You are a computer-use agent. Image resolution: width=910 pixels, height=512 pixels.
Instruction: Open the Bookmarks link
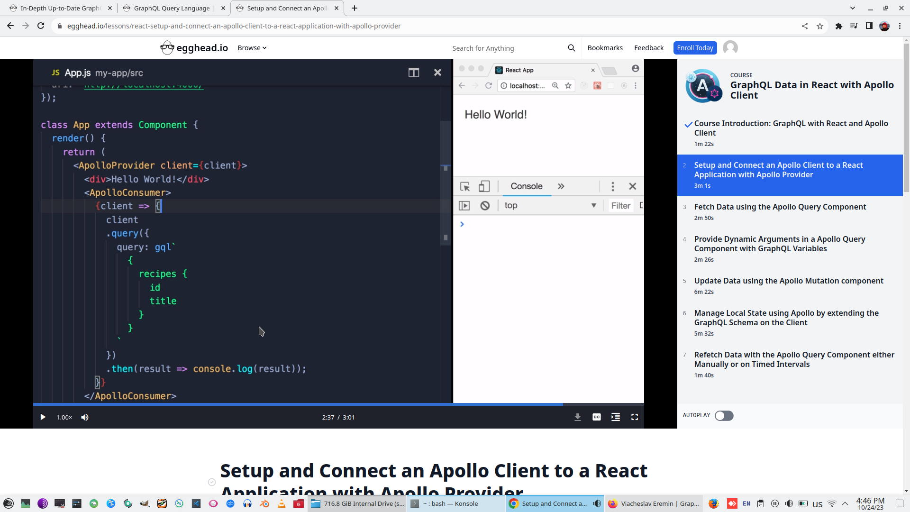[x=605, y=48]
